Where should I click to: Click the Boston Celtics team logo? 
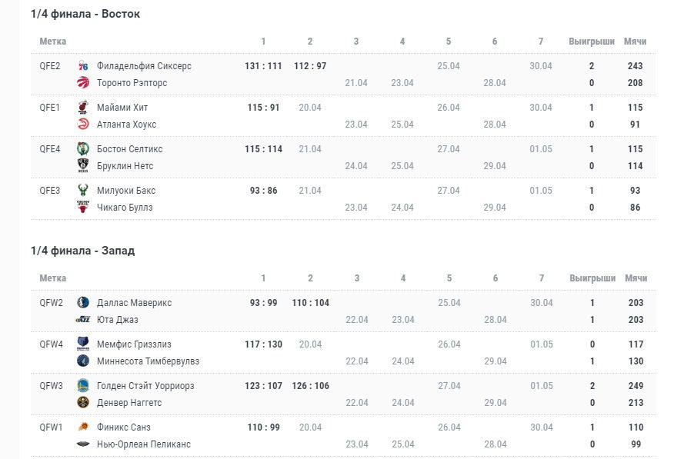coord(83,149)
